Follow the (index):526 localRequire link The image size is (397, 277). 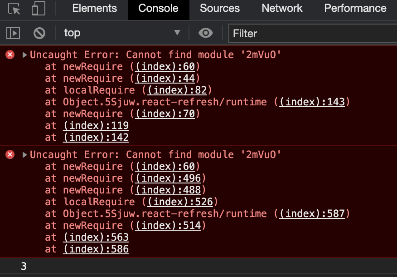tap(180, 202)
